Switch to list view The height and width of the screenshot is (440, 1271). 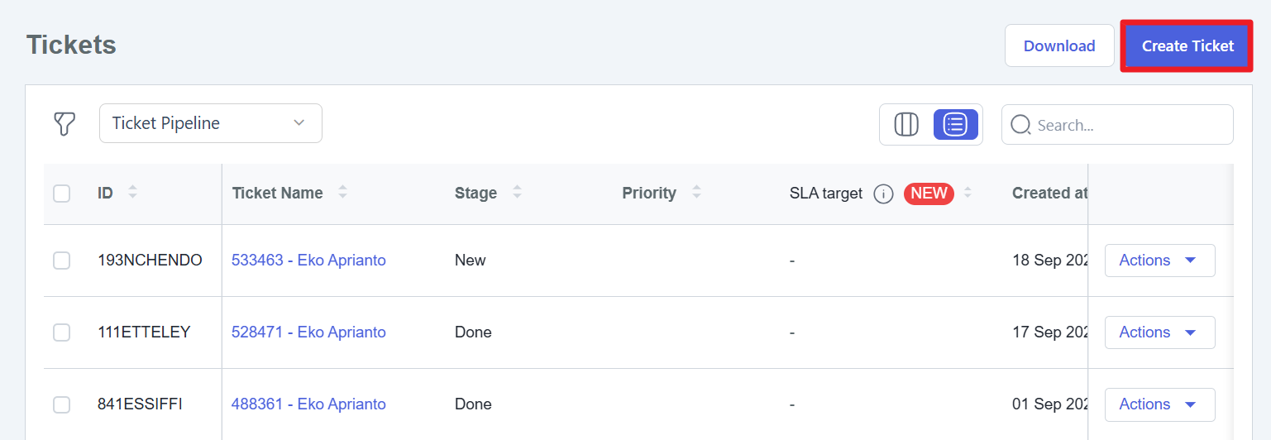click(955, 124)
